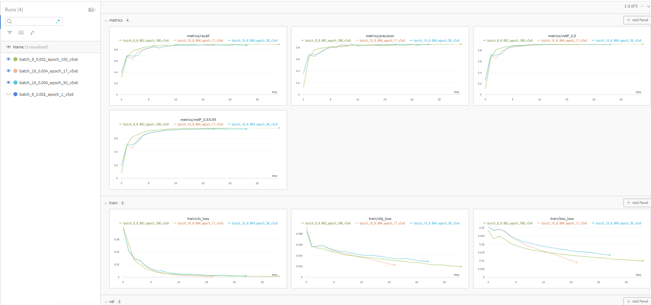Toggle all runs visibility in Name header
Screen dimensions: 651x305
point(8,47)
